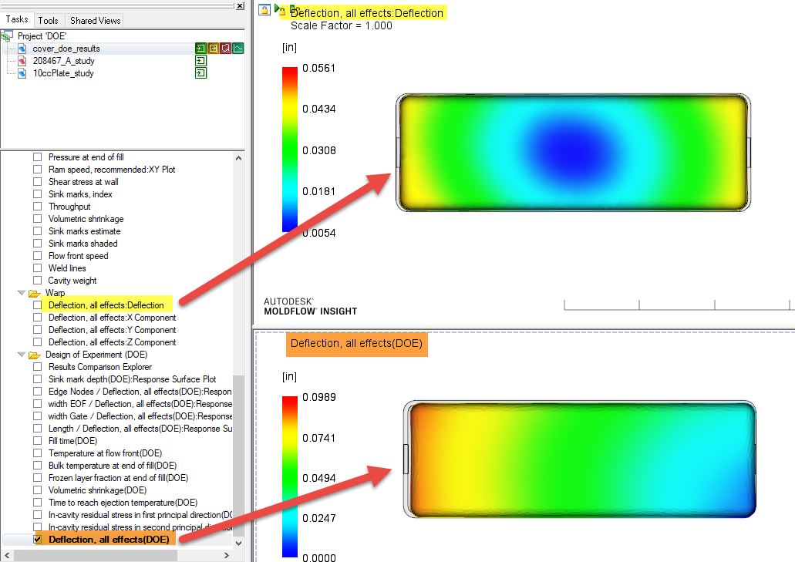Click the color legend scale in the upper viewport
Image resolution: width=795 pixels, height=562 pixels.
[288, 146]
